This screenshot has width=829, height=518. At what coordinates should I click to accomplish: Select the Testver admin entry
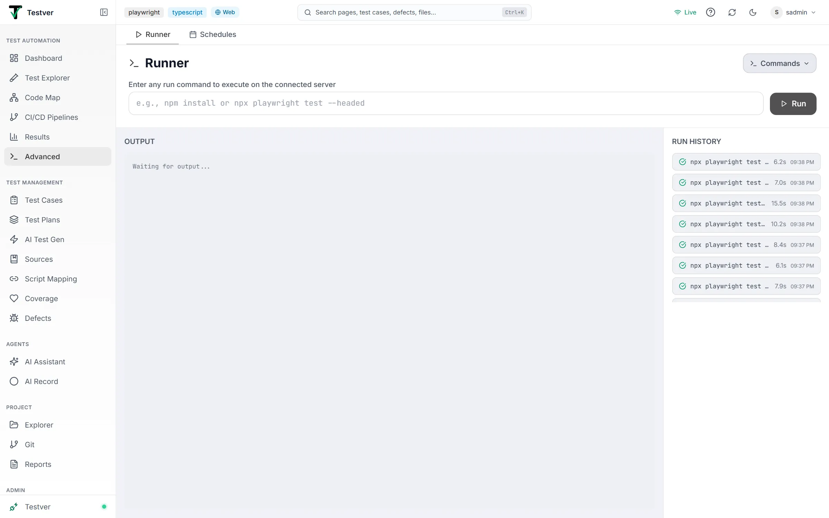click(58, 507)
